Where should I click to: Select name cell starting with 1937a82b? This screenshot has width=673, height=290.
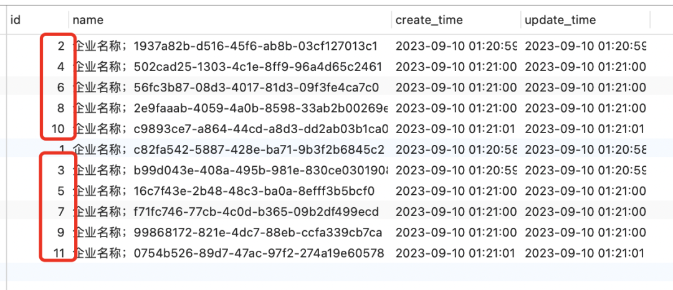tap(227, 45)
